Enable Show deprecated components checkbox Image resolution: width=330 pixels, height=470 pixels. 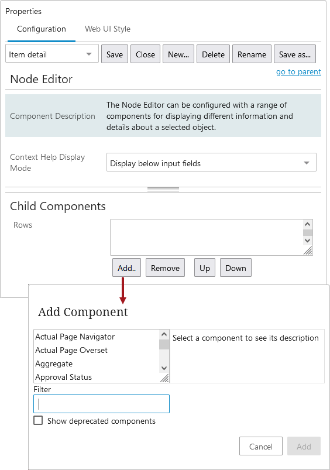click(38, 420)
